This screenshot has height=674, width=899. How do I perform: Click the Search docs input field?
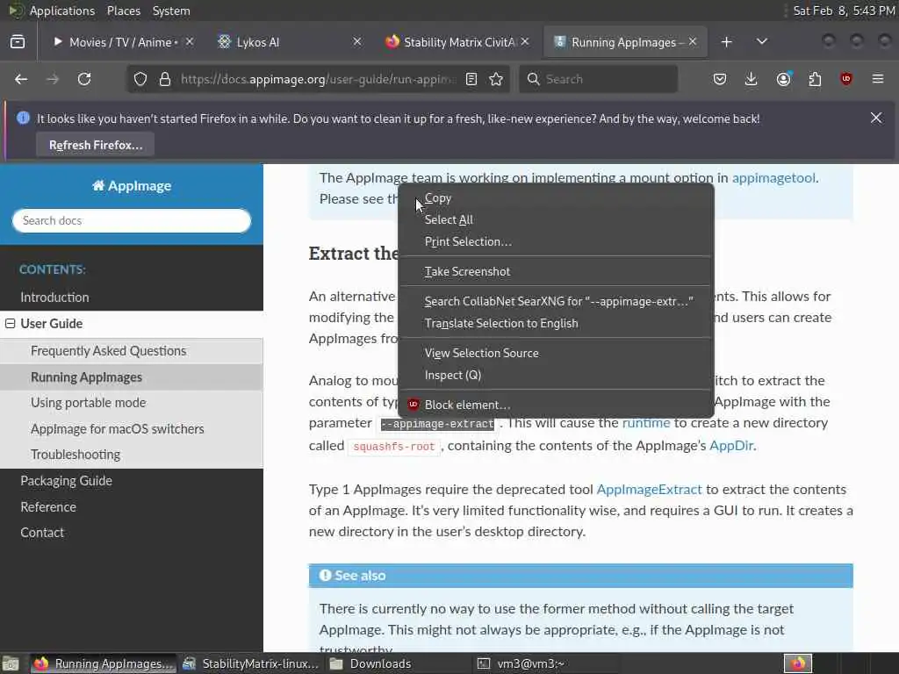132,220
